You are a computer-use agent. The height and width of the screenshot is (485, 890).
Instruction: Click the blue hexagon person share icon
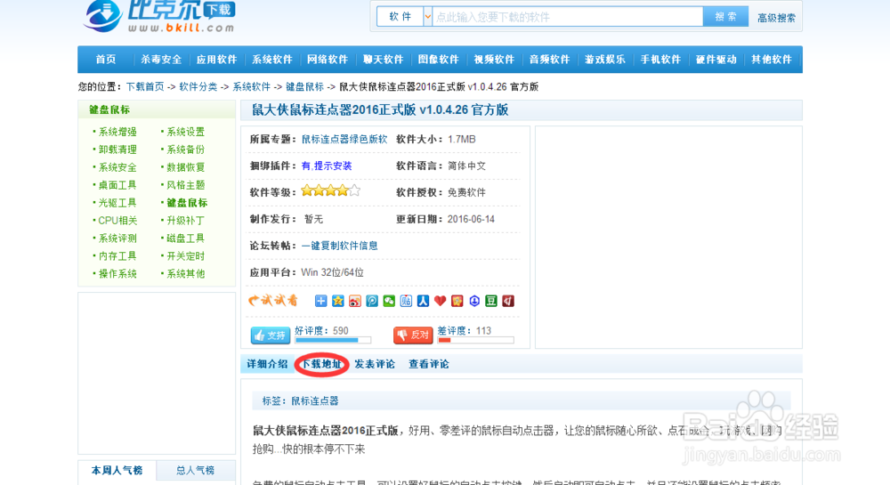pos(474,301)
